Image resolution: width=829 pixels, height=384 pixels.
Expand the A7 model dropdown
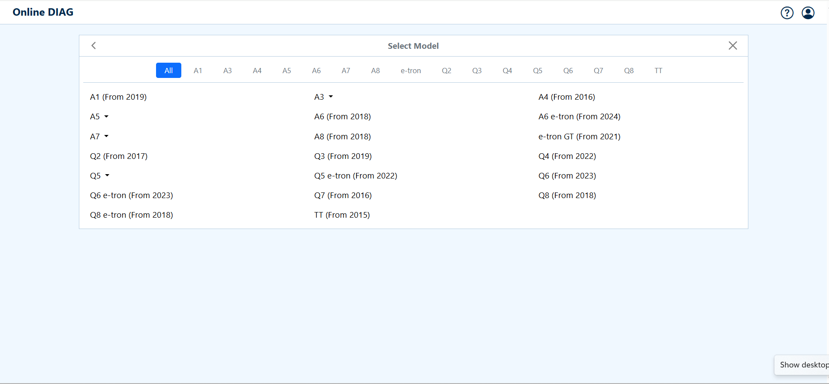pos(99,137)
